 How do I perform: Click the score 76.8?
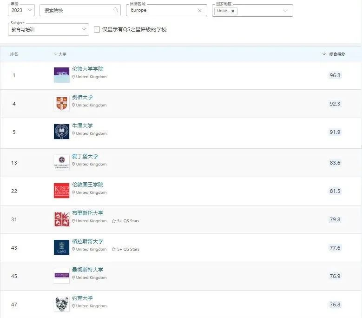click(x=335, y=305)
